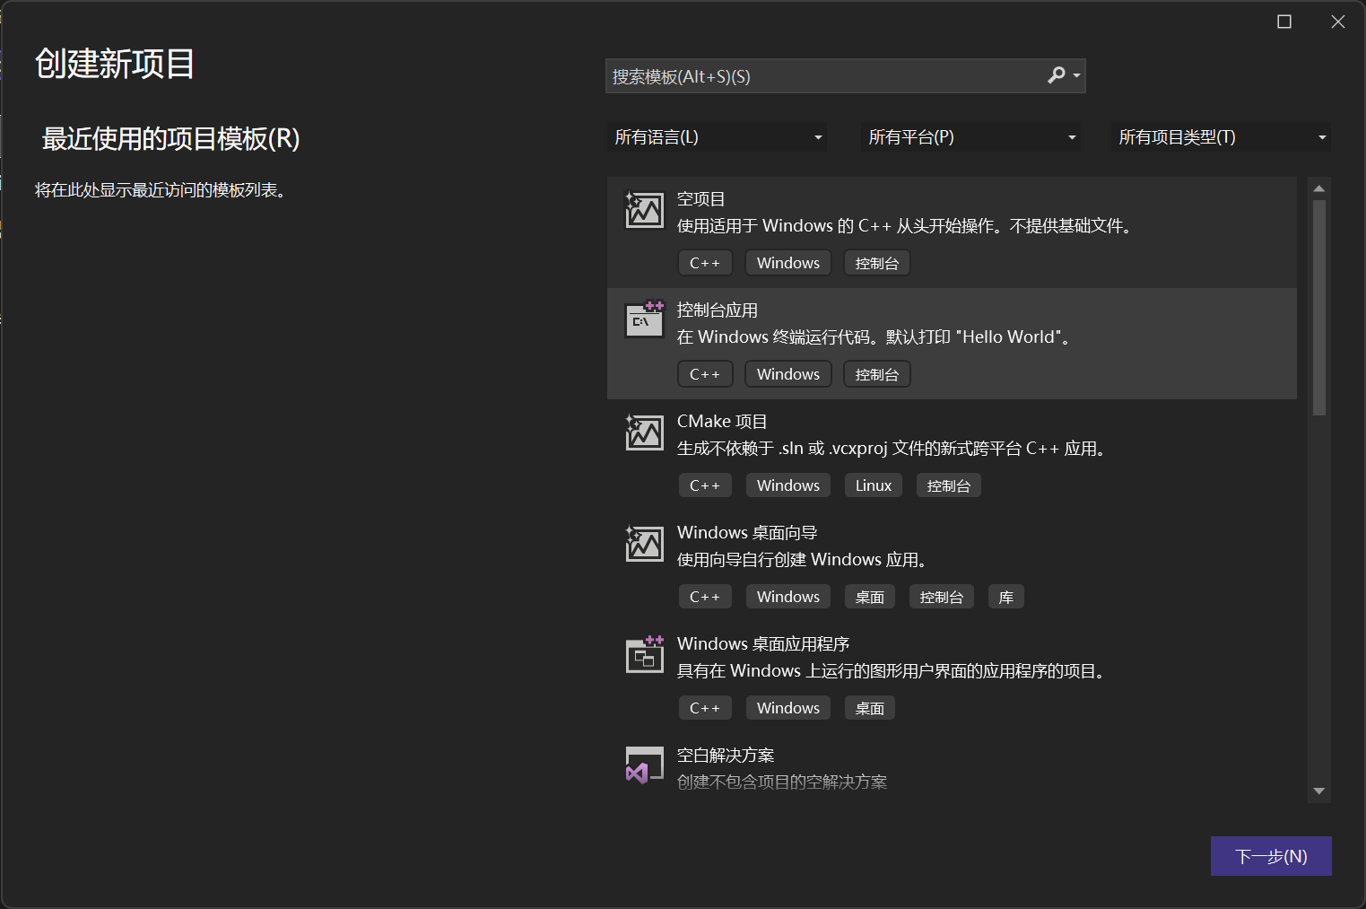Maximize the 创建新项目 dialog
The image size is (1366, 909).
click(x=1284, y=22)
